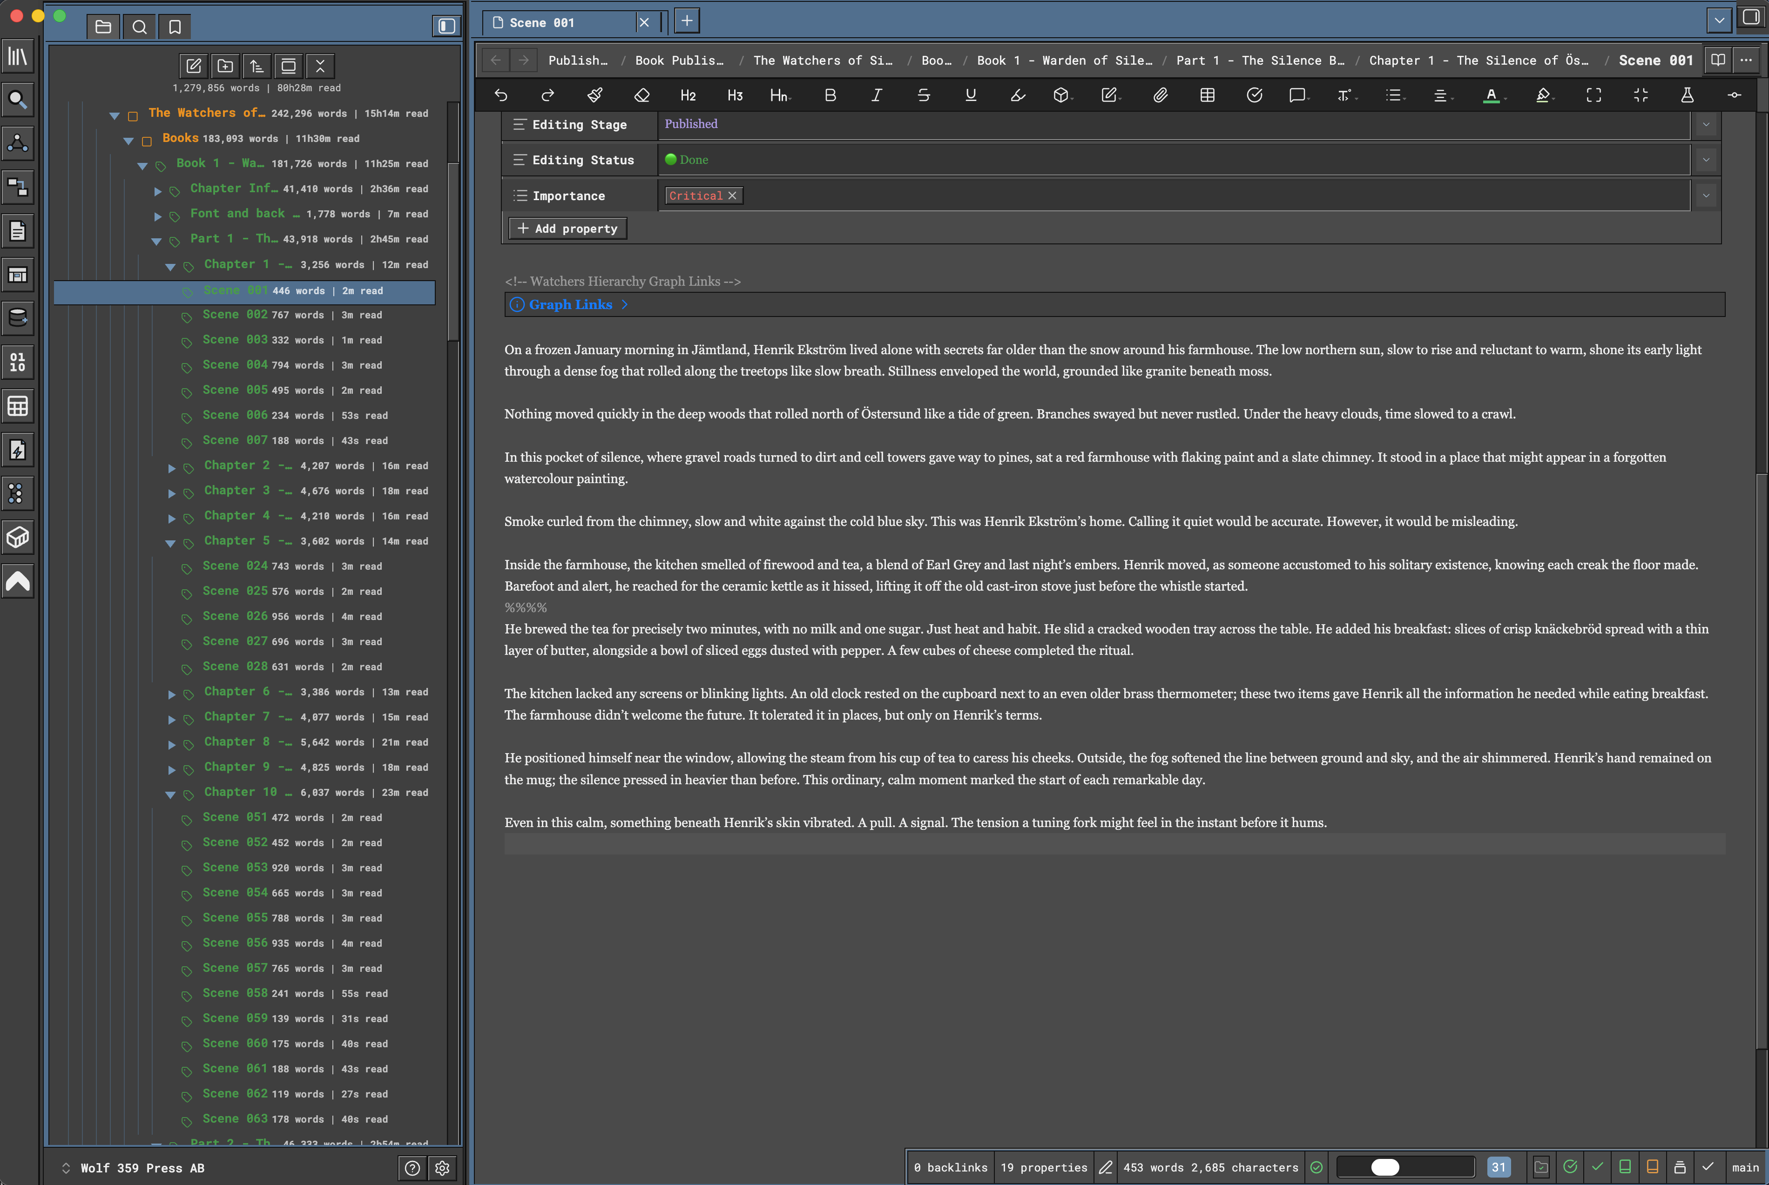Click Add property button
This screenshot has height=1185, width=1769.
(567, 228)
